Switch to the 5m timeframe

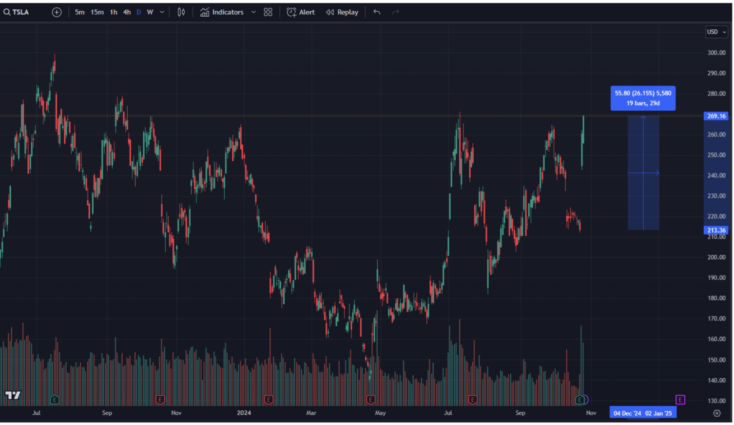79,12
